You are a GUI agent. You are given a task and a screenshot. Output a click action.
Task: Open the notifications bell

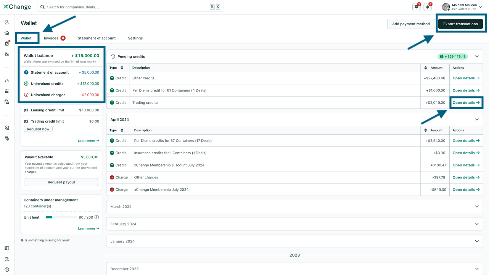(427, 7)
